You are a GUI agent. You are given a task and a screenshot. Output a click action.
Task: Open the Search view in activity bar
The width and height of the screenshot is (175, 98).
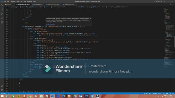tap(2, 9)
